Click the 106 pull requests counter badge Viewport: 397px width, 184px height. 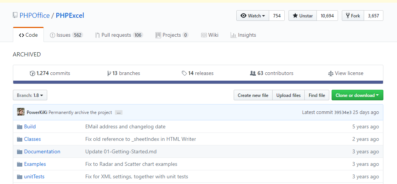(138, 35)
